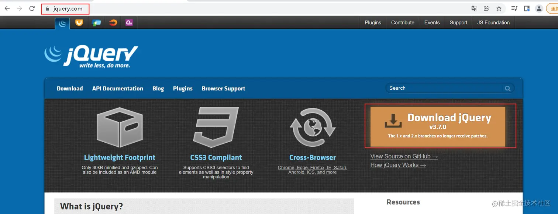The width and height of the screenshot is (558, 214).
Task: Click the share this page icon
Action: click(x=486, y=8)
